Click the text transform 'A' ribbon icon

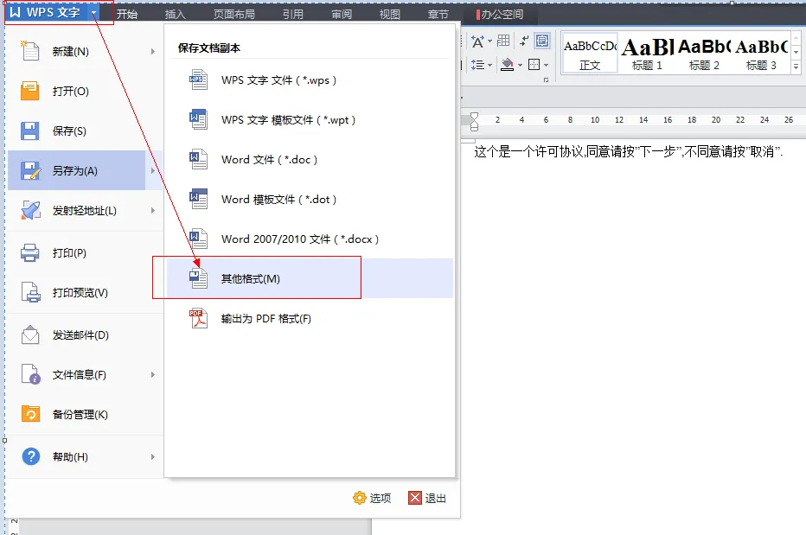click(477, 41)
